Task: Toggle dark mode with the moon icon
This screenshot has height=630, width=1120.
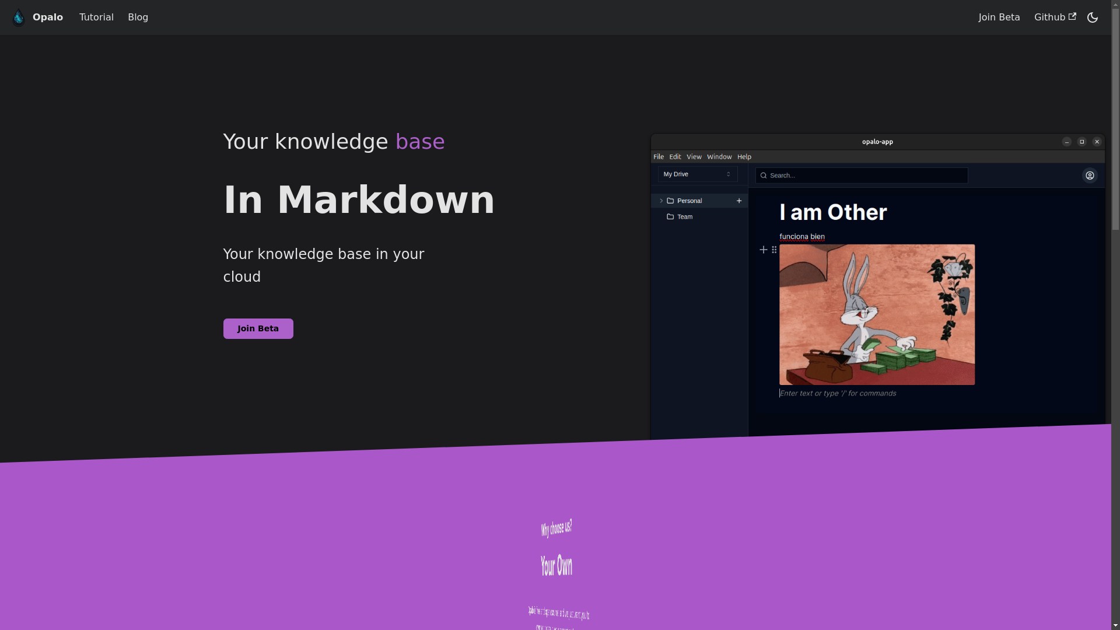Action: [1093, 17]
